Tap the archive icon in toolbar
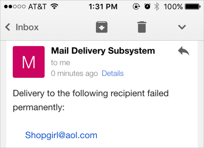This screenshot has width=204, height=148. [102, 27]
